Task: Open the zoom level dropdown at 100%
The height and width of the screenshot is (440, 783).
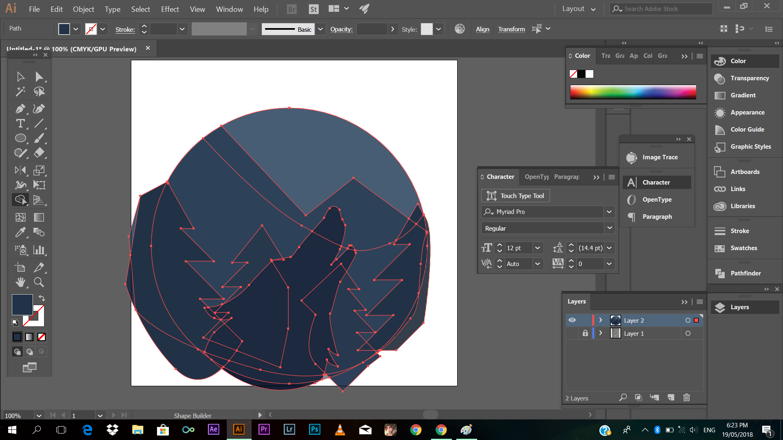Action: [39, 416]
